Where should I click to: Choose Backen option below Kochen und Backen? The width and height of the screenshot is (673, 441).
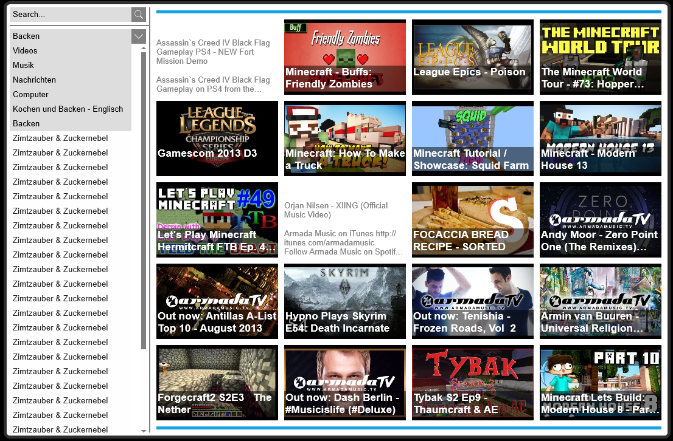pos(71,123)
